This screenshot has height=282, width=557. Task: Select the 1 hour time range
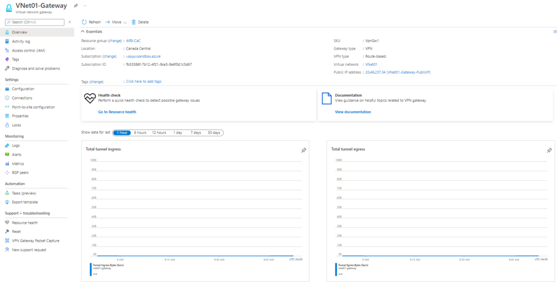pos(122,133)
